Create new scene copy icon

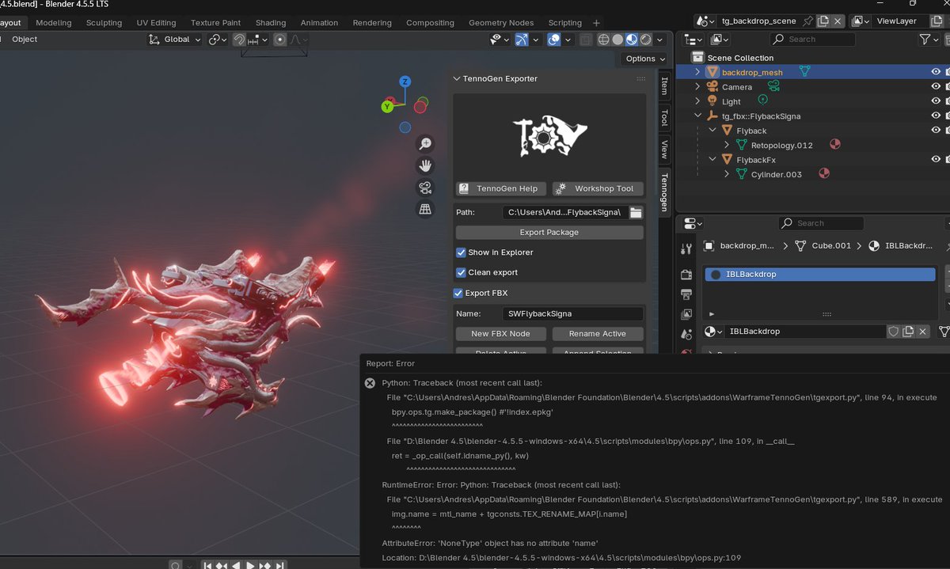[823, 21]
